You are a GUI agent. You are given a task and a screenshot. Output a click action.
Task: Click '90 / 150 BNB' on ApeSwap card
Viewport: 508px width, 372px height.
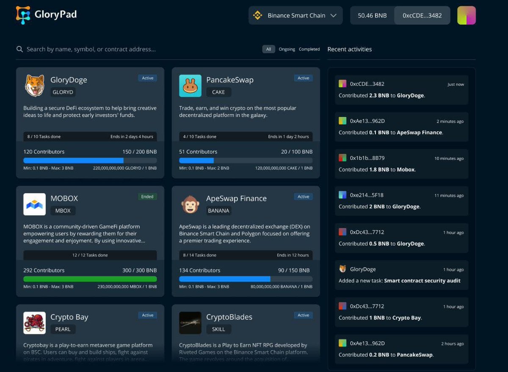coord(294,270)
